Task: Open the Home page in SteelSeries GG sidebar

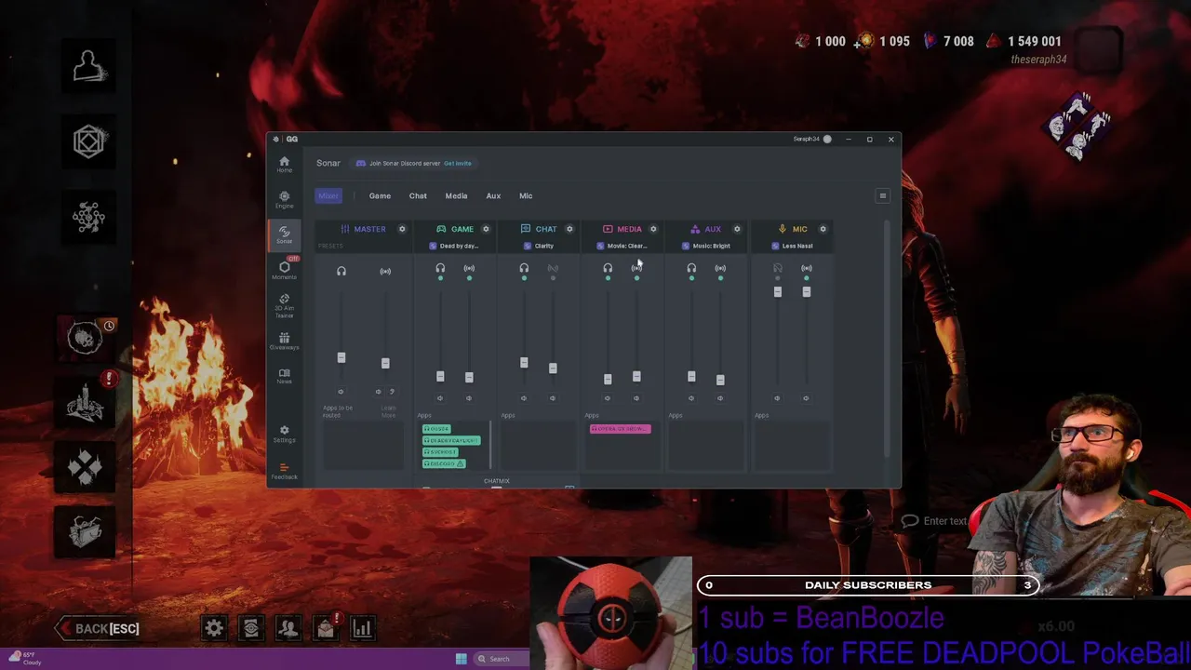Action: 284,164
